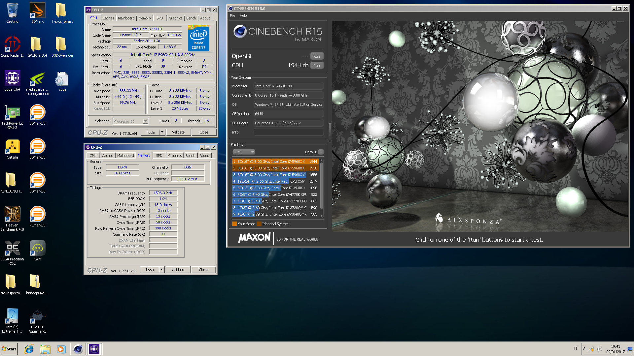Open Tools dropdown arrow in top CPU-Z
Screen dimensions: 634x356
pyautogui.click(x=162, y=132)
